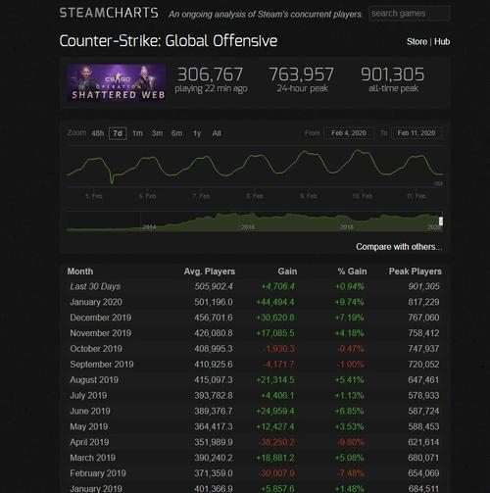Screen dimensions: 490x493
Task: Click peak players value 647,461
Action: (423, 380)
